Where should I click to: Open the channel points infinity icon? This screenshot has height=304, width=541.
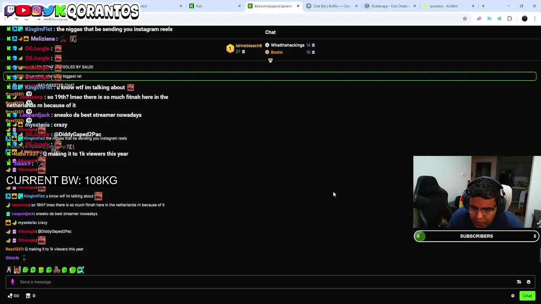[13, 296]
